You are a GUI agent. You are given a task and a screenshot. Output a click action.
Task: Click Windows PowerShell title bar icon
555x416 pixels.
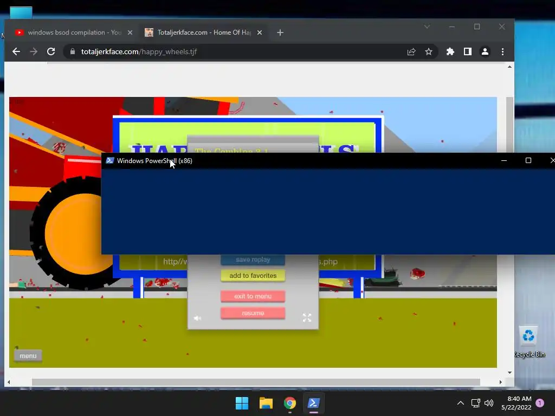109,160
